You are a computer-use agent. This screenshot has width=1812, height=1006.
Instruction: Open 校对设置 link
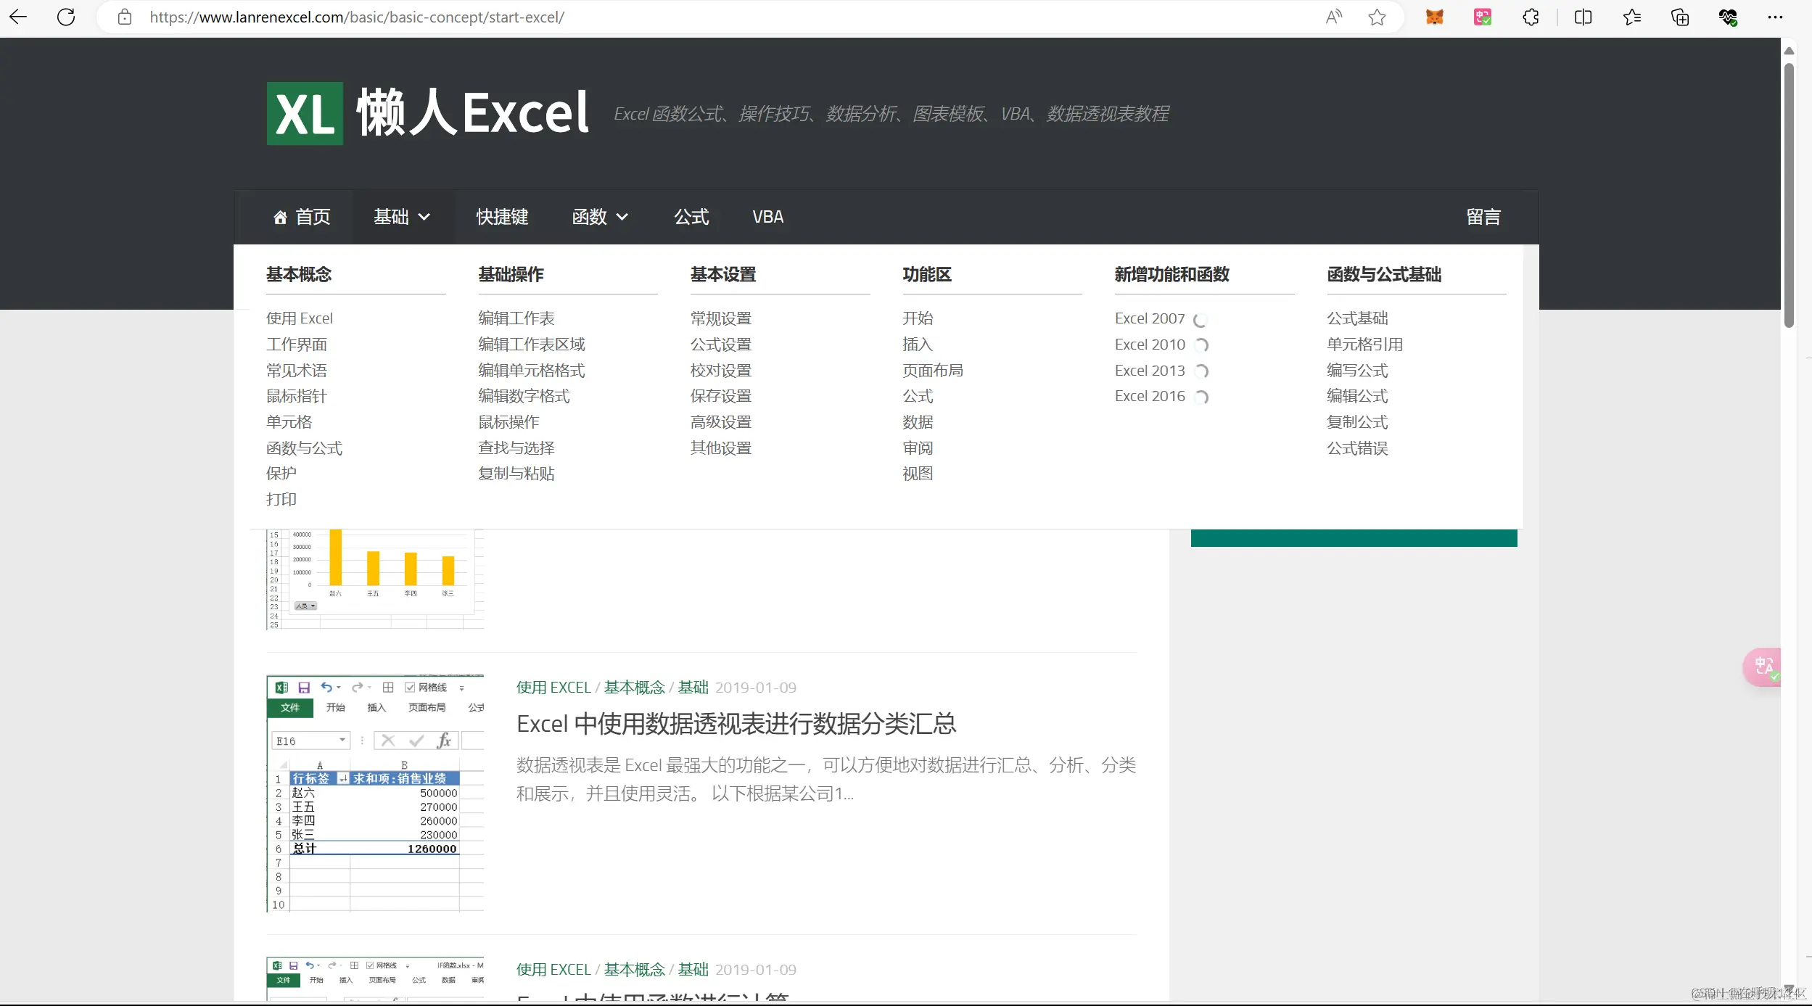point(721,371)
